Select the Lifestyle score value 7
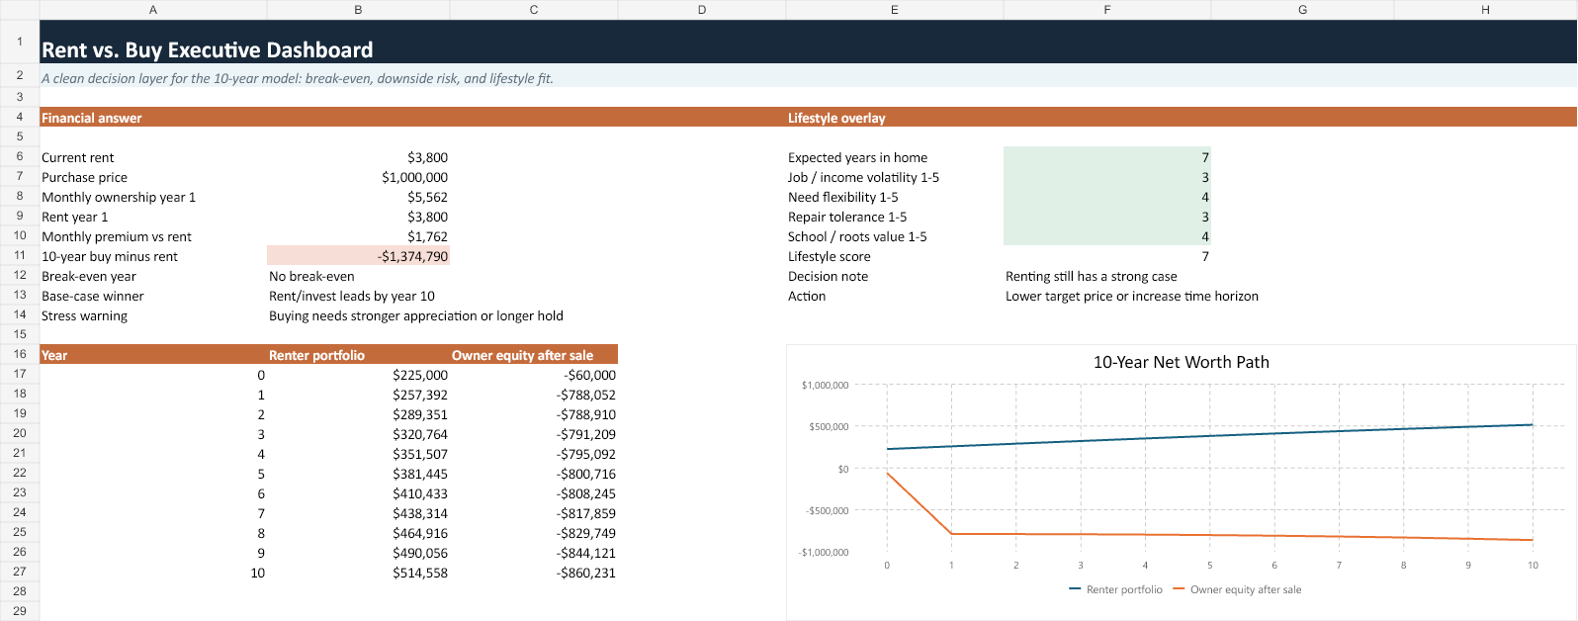1578x621 pixels. [x=1107, y=256]
